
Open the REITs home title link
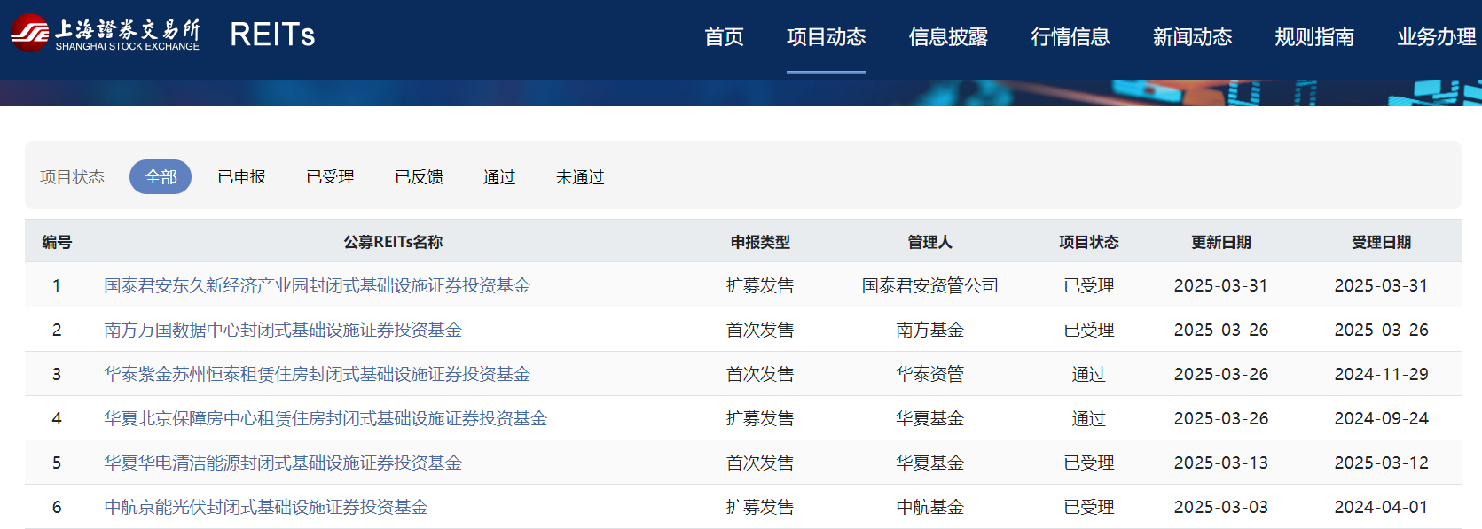tap(272, 35)
